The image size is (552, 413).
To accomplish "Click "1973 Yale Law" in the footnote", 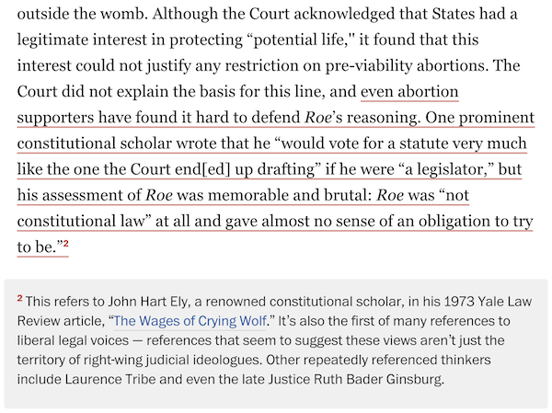I will pos(489,302).
